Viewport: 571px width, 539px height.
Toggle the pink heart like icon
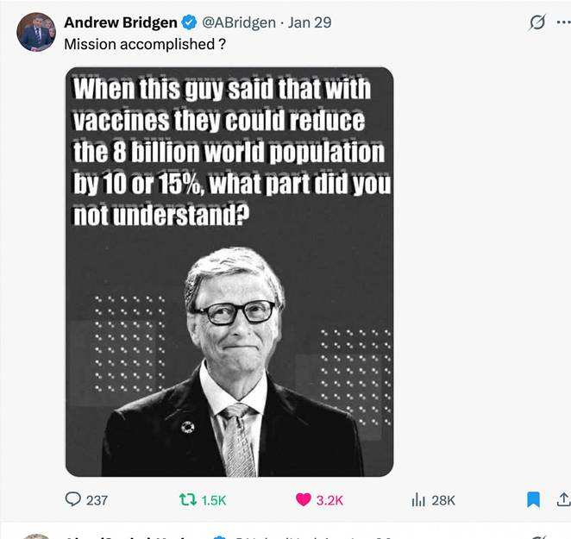pyautogui.click(x=304, y=499)
